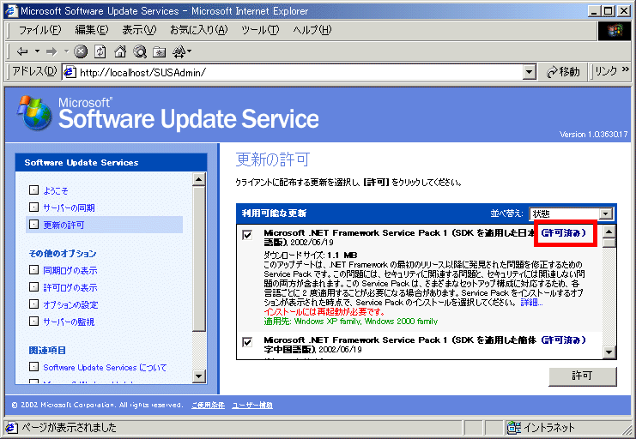Open Back history dropdown arrow

[x=37, y=51]
